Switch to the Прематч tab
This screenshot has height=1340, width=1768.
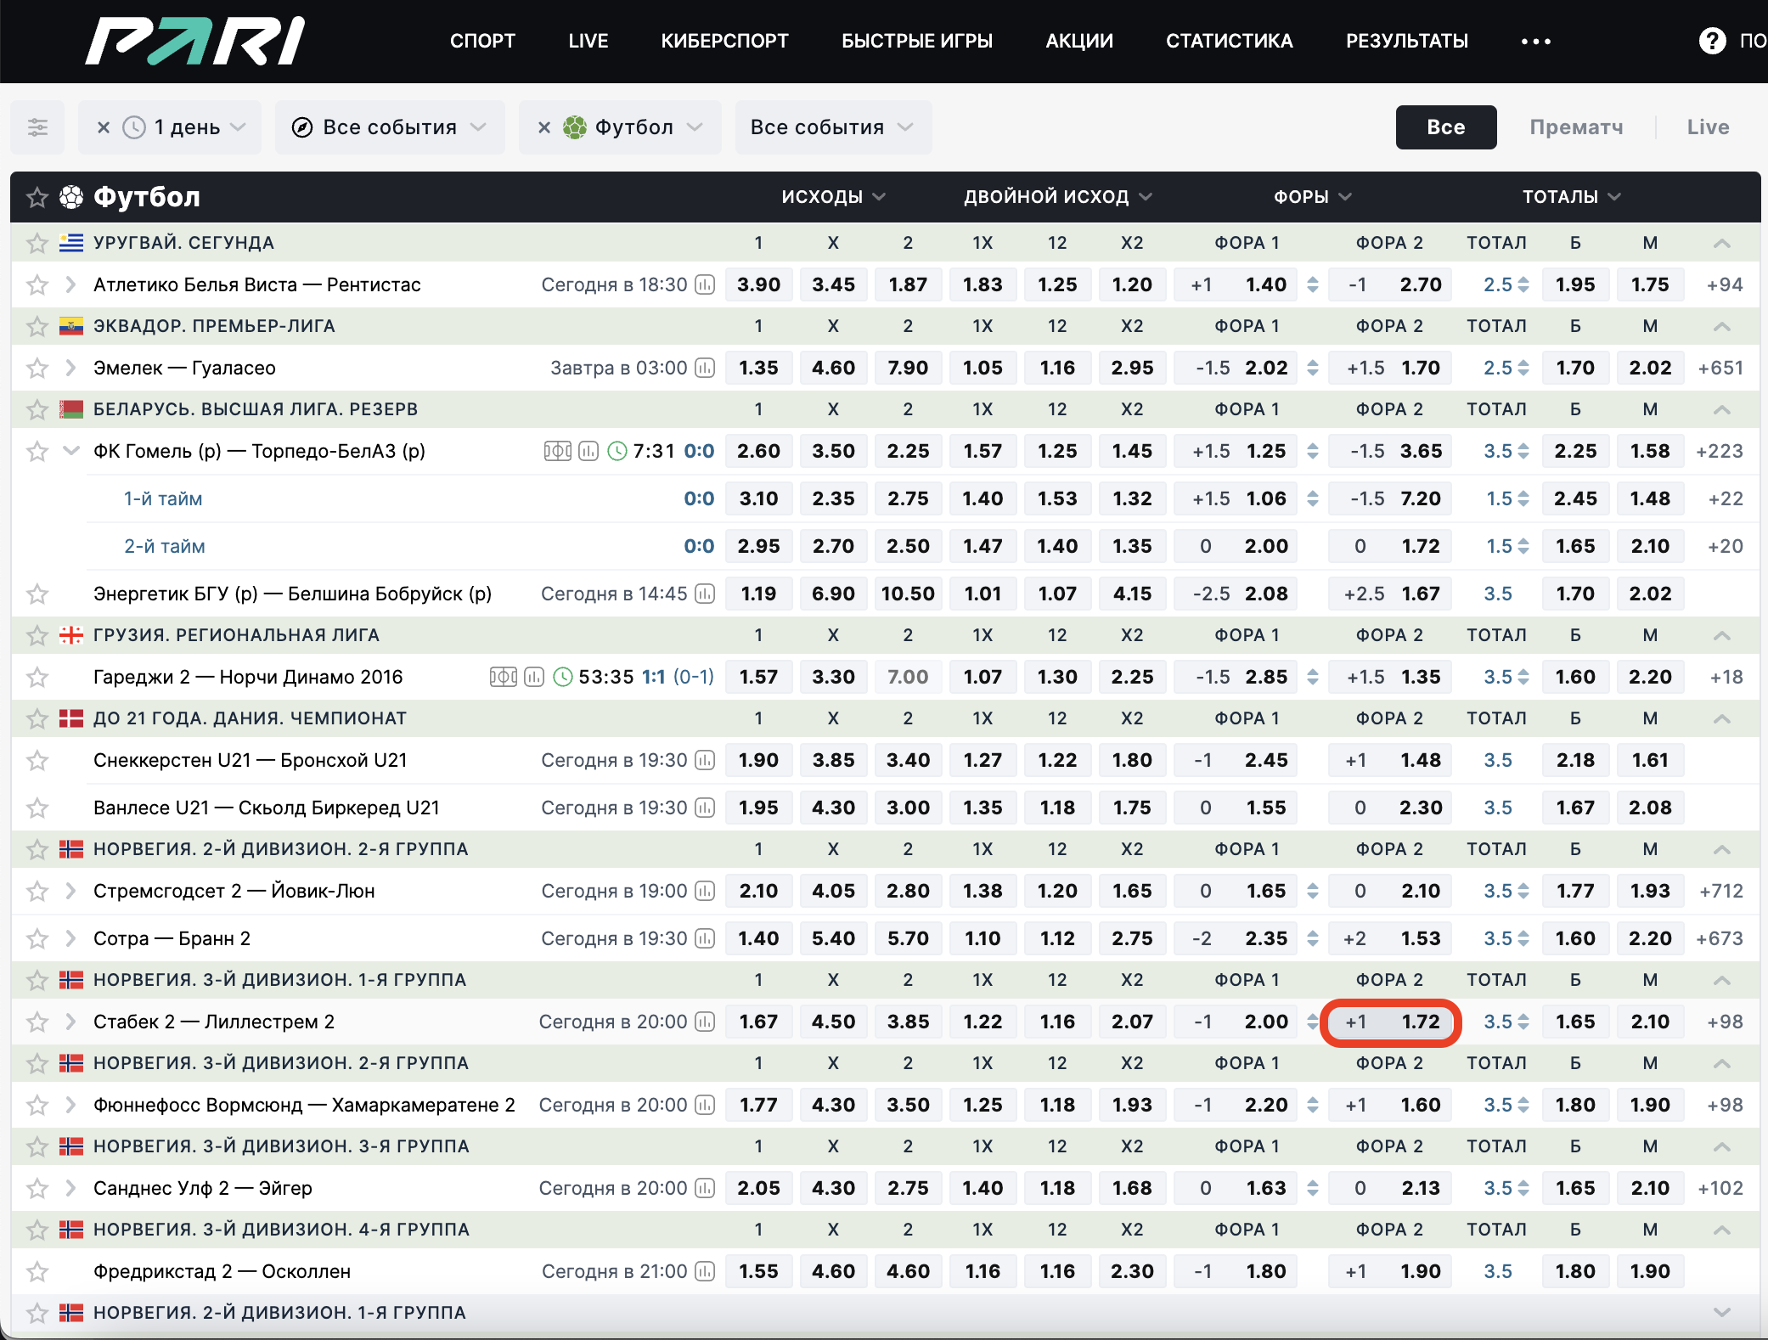pyautogui.click(x=1575, y=127)
